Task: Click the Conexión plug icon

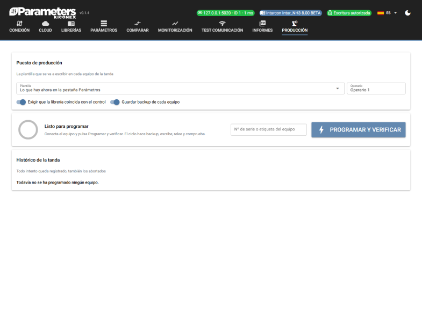Action: pos(19,24)
